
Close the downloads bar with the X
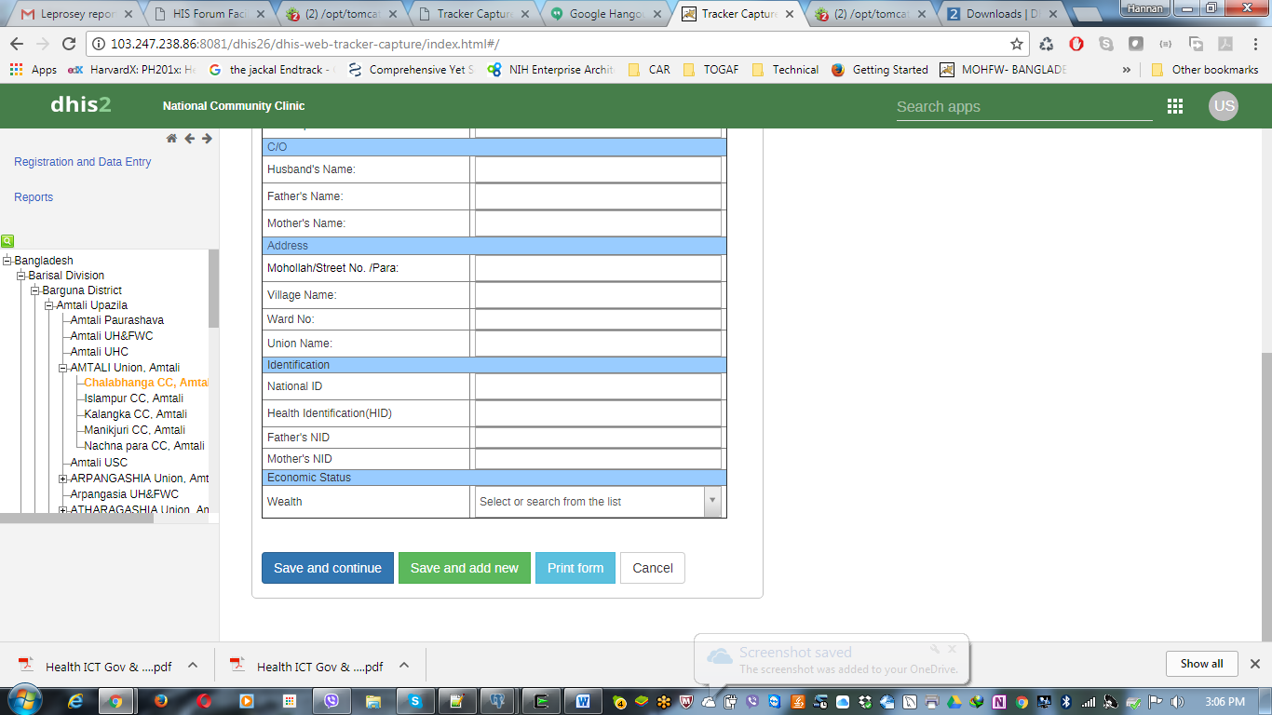point(1254,664)
